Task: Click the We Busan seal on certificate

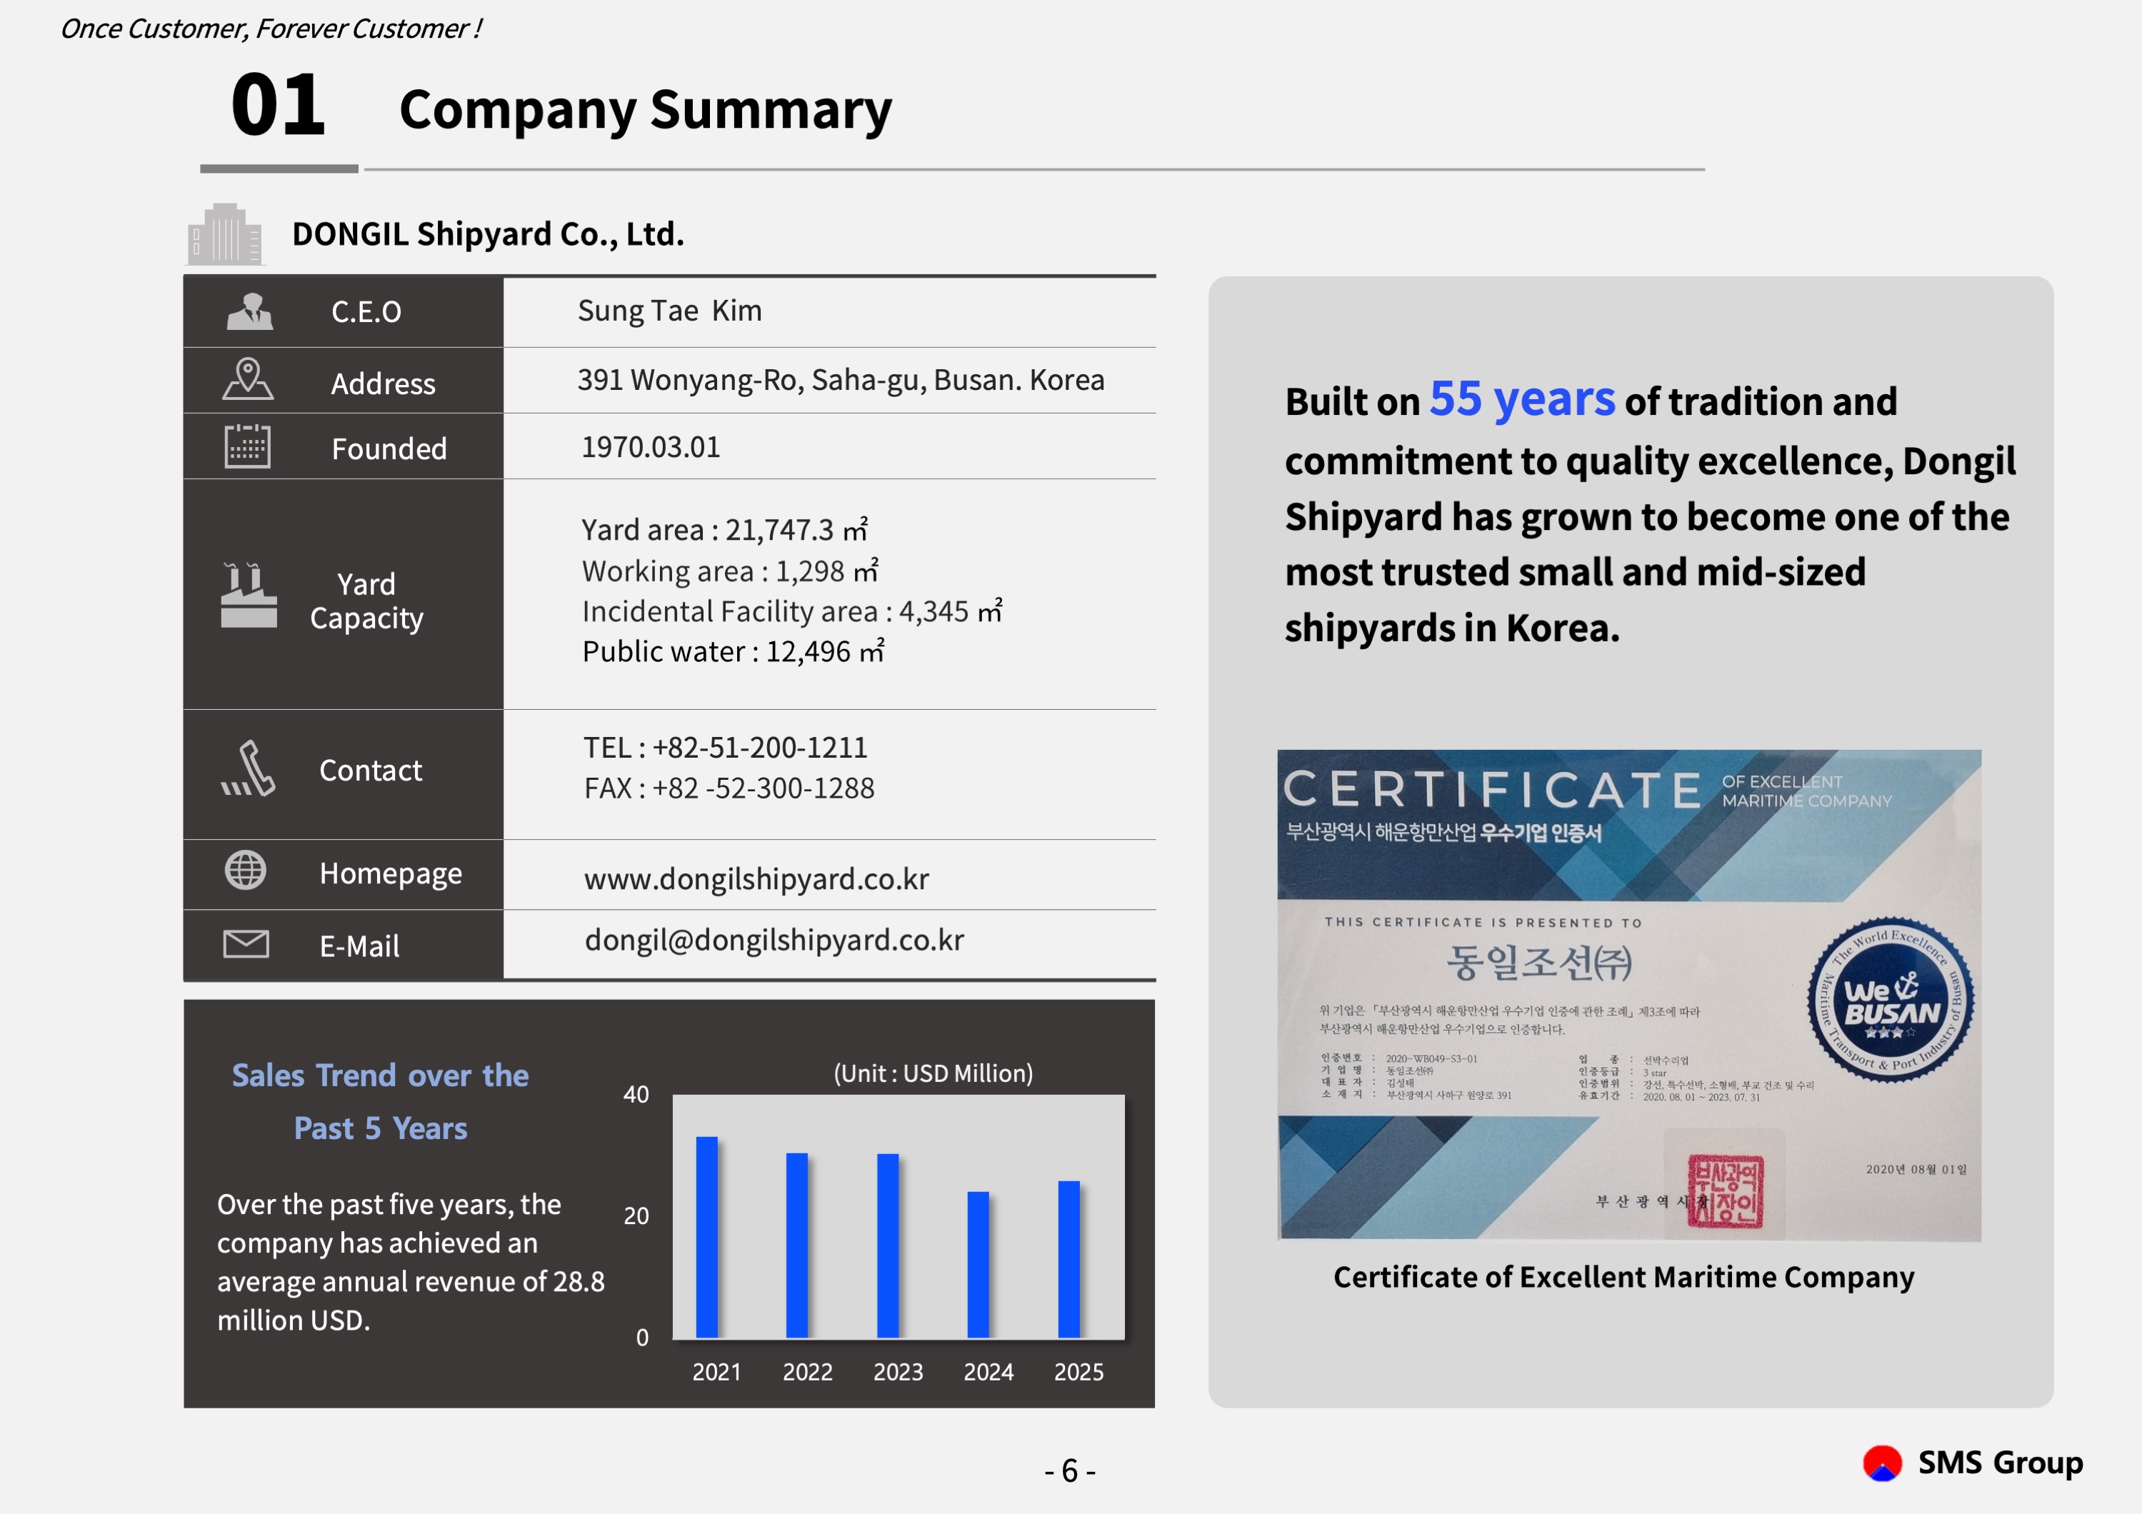Action: click(x=1891, y=1000)
